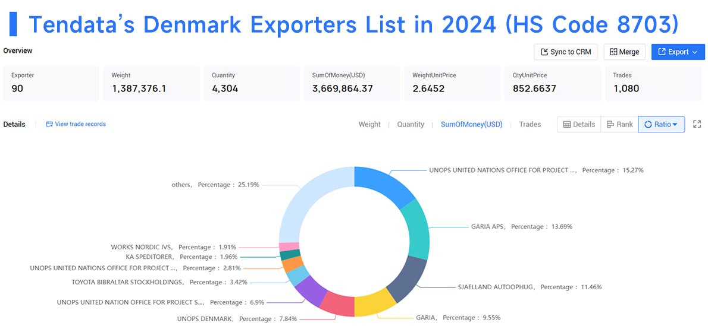Switch to the Weight metric tab

coord(369,125)
